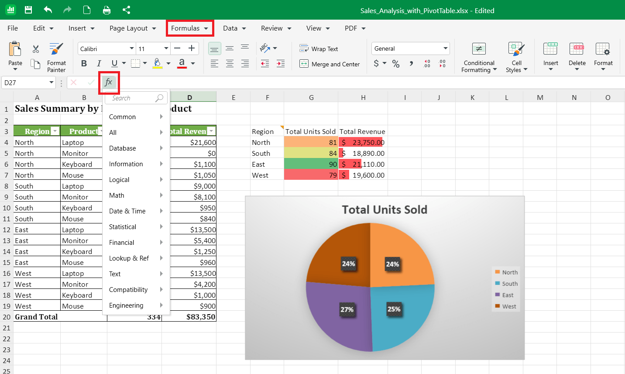Select the Format Painter tool
625x374 pixels.
pos(56,57)
